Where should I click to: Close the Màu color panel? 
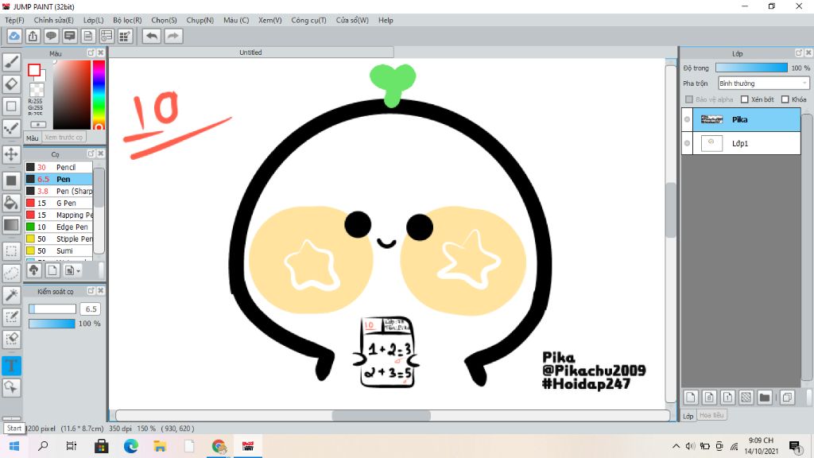click(x=101, y=53)
